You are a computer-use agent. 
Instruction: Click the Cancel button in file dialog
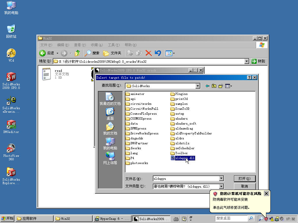(244, 186)
